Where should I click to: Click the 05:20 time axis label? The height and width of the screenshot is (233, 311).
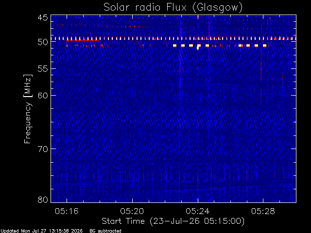(132, 211)
